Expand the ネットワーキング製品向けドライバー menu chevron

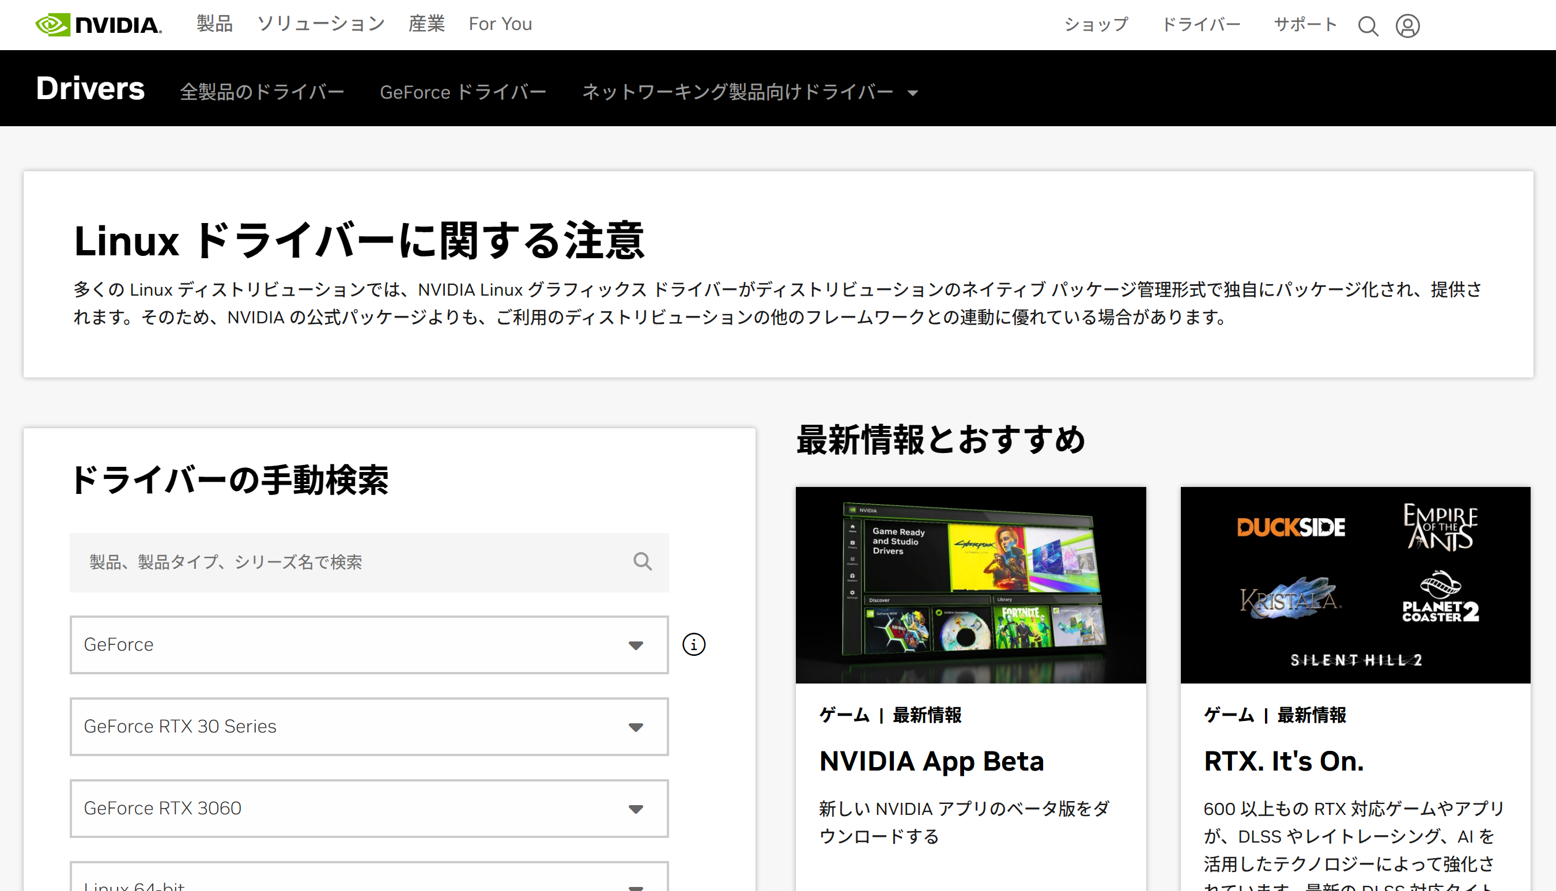(x=912, y=93)
